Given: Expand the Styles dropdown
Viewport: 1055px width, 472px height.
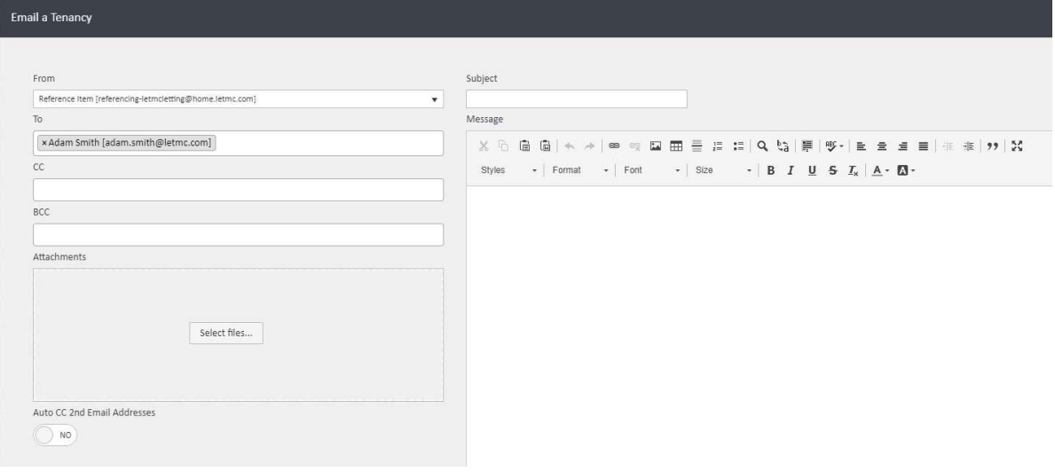Looking at the screenshot, I should pyautogui.click(x=509, y=170).
